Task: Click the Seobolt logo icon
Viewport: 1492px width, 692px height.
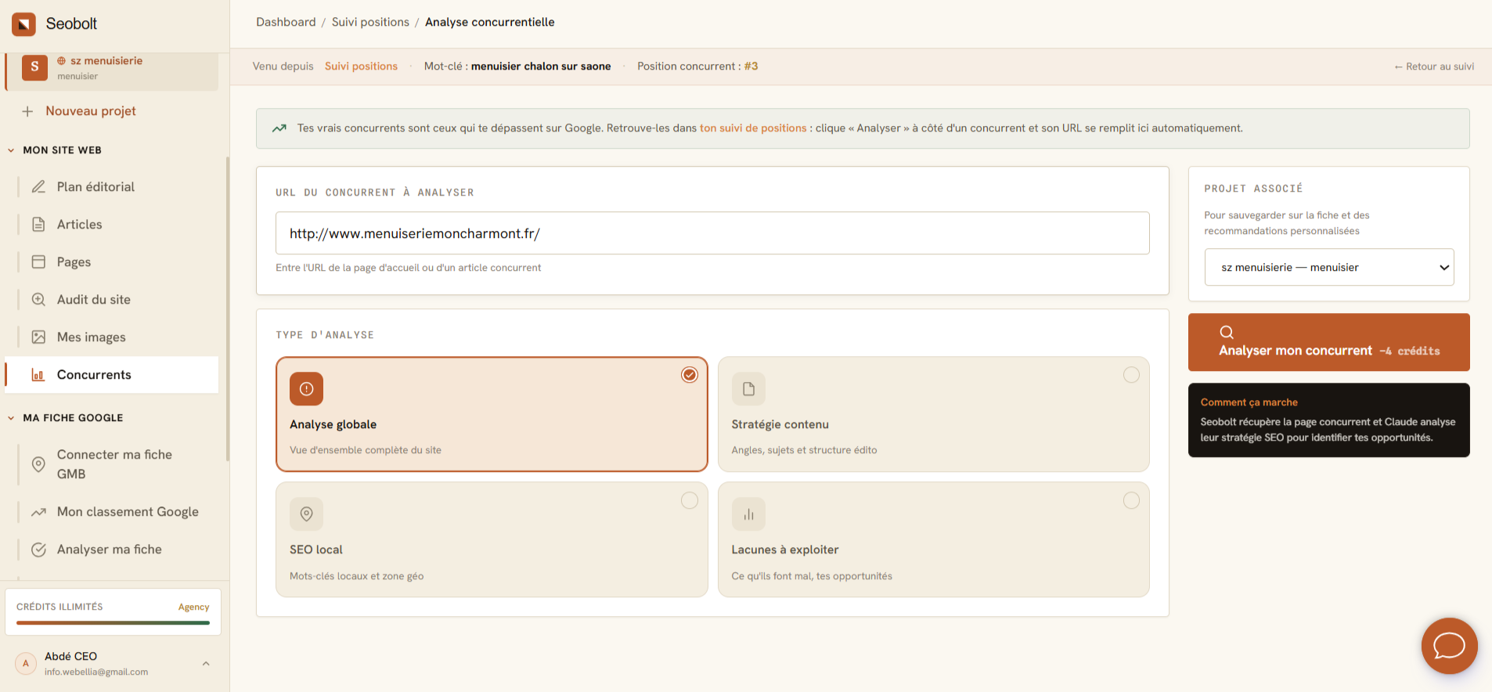Action: pos(23,24)
